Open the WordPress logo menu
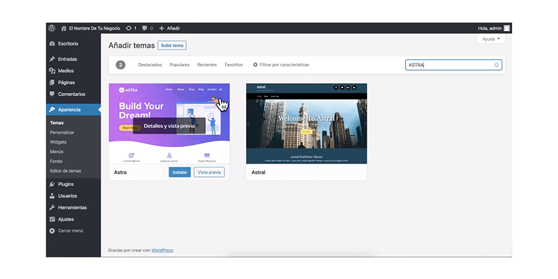Screen dimensions: 558x279 (52, 28)
